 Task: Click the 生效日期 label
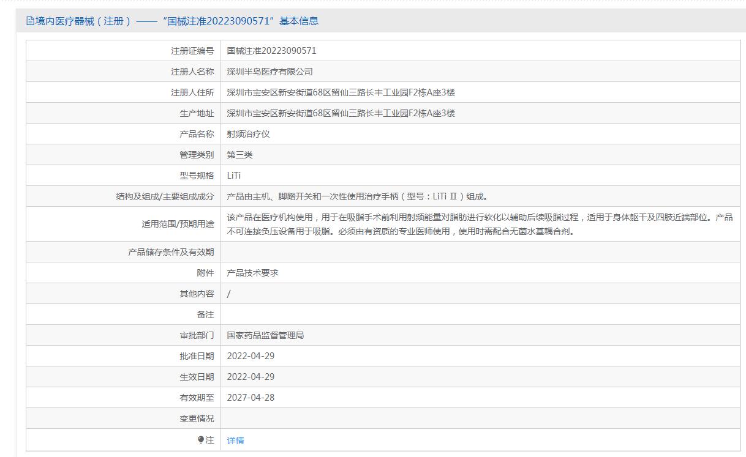[x=197, y=377]
